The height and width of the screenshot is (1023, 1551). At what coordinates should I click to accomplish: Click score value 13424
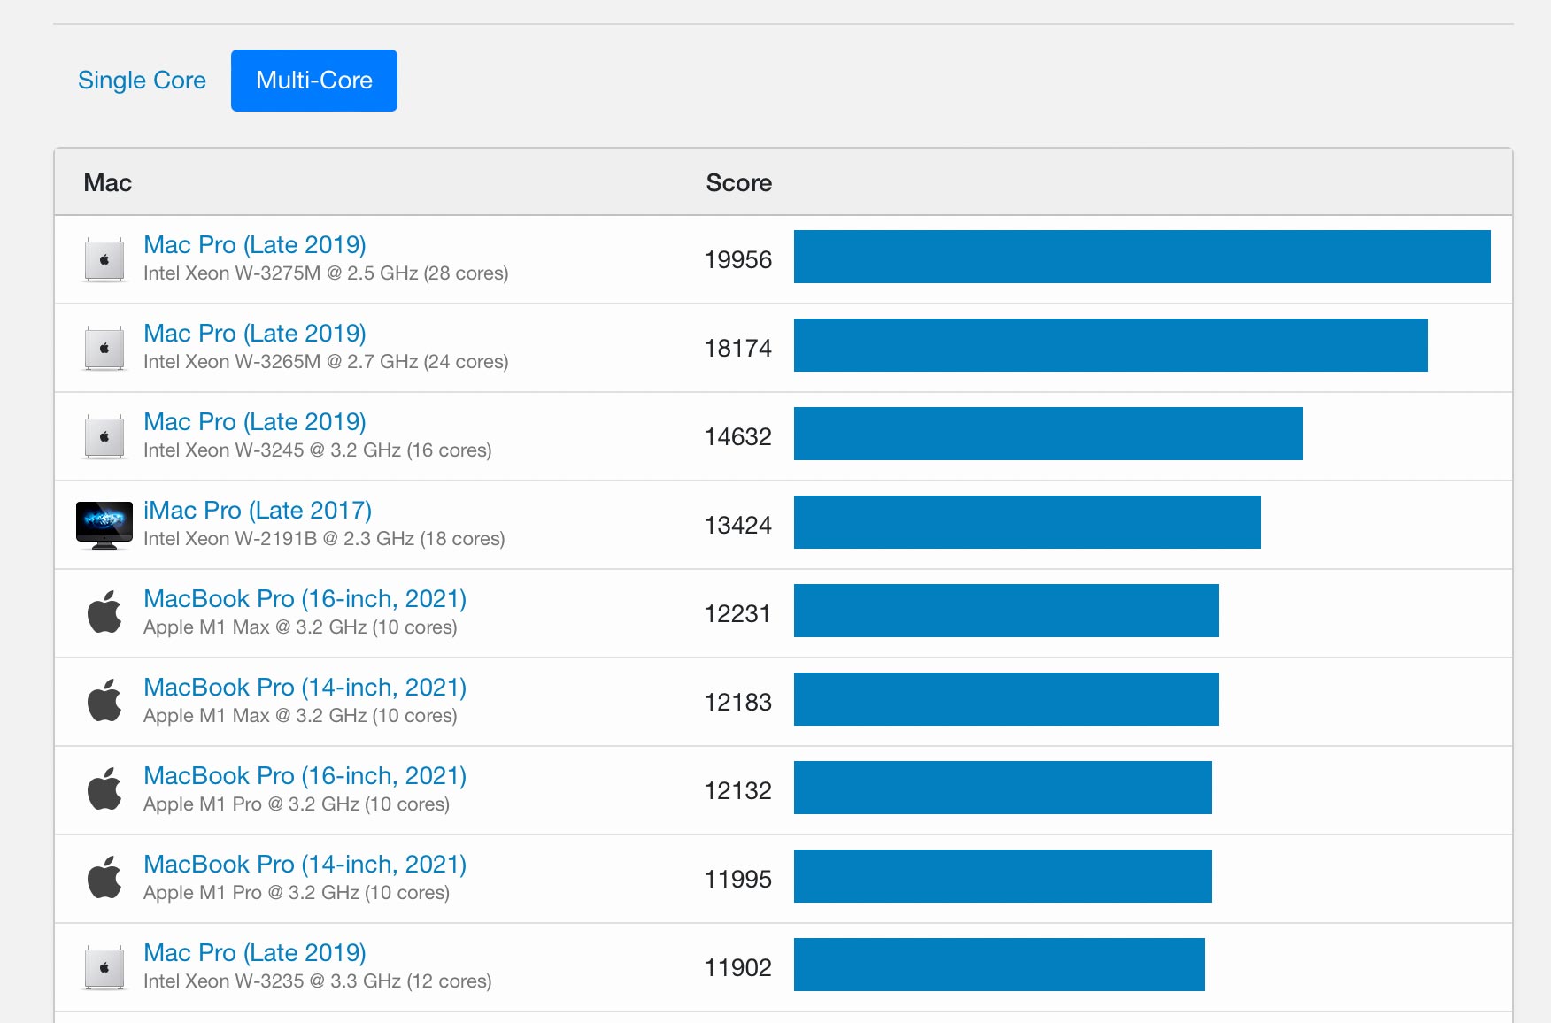click(738, 526)
